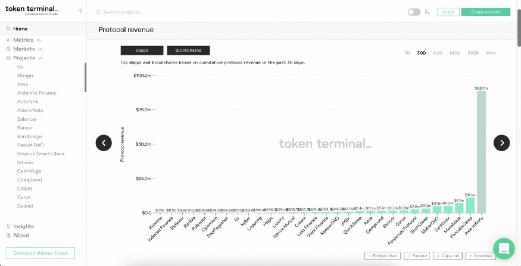Screen dimensions: 521x266
Task: Open the Autofarm project
Action: tap(27, 102)
